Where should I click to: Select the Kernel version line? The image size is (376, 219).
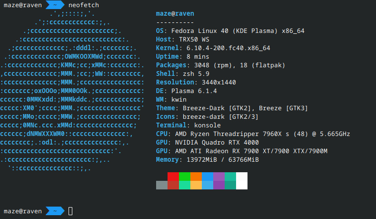[x=213, y=48]
